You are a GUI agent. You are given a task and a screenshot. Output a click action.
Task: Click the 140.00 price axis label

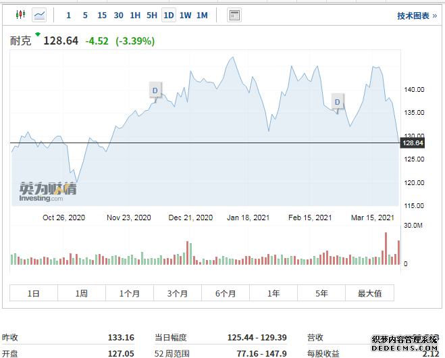click(414, 90)
